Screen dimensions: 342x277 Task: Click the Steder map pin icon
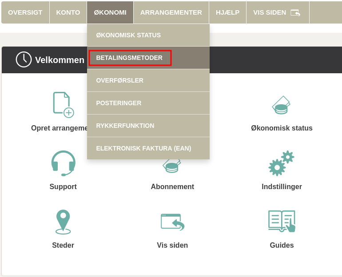63,222
